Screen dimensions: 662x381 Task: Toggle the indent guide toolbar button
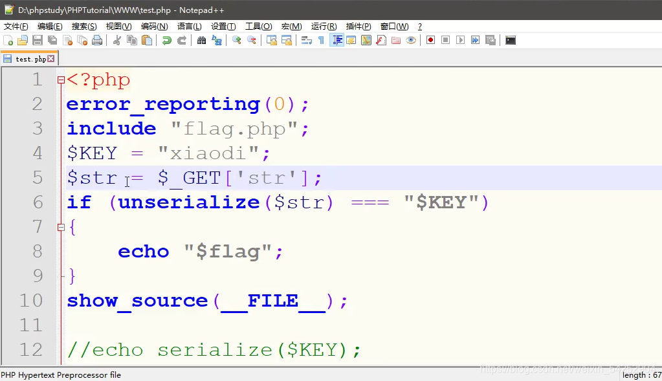tap(337, 40)
